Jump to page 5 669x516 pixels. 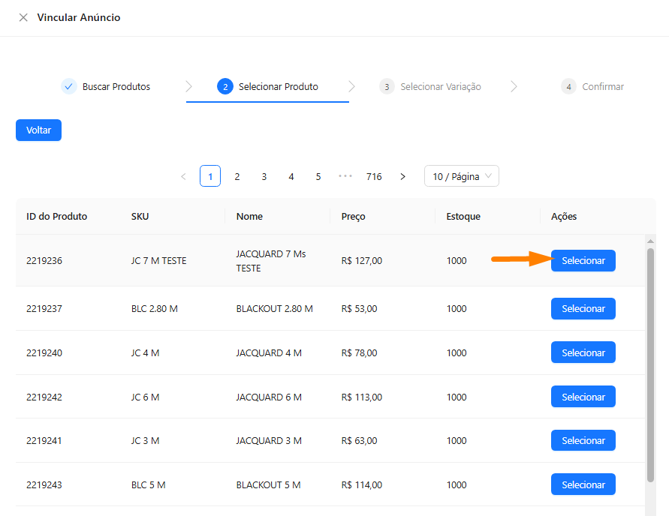click(x=318, y=176)
